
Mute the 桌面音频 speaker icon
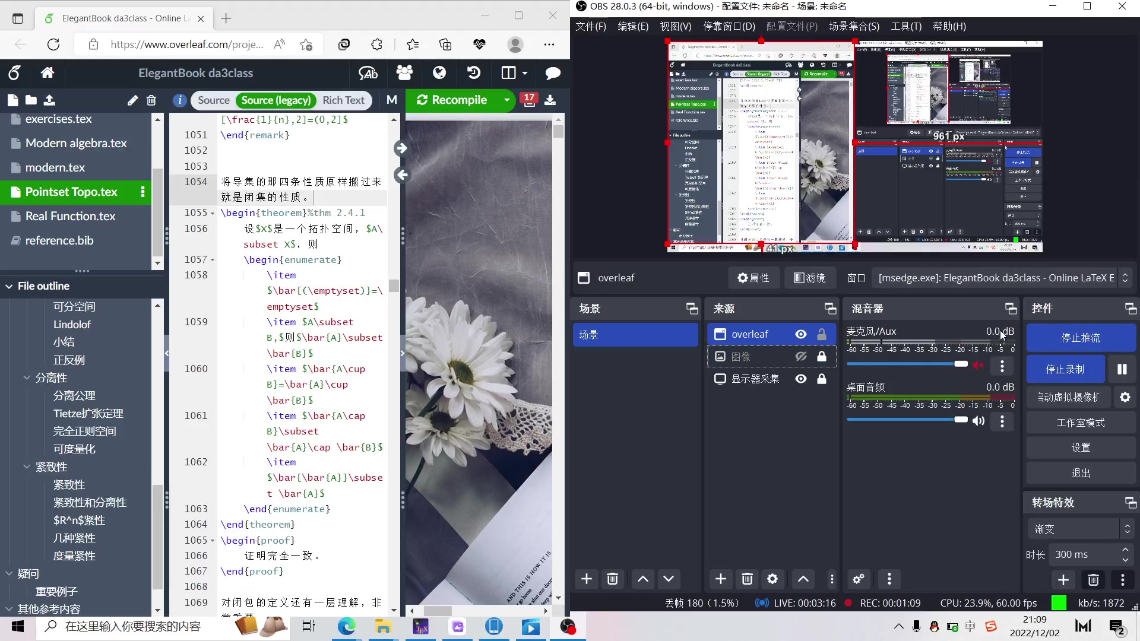pyautogui.click(x=978, y=421)
